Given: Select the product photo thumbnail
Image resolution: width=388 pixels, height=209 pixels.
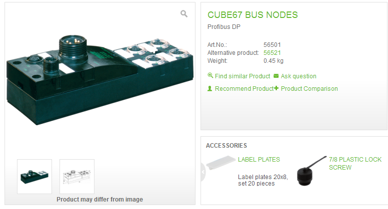Looking at the screenshot, I should (x=34, y=176).
